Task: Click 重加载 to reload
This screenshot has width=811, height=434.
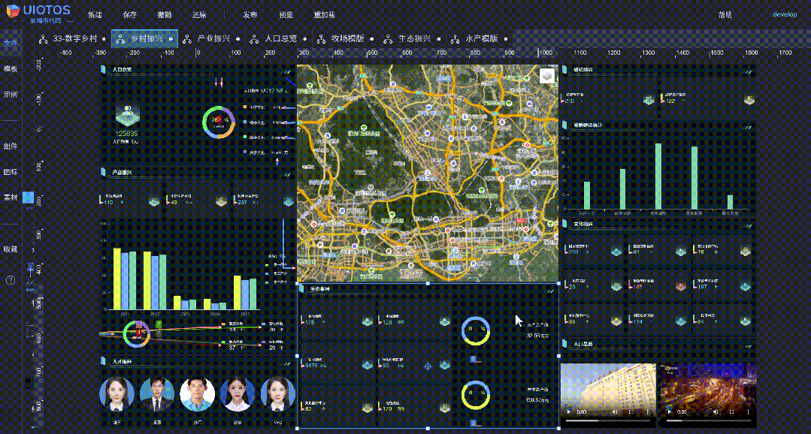Action: pyautogui.click(x=324, y=15)
